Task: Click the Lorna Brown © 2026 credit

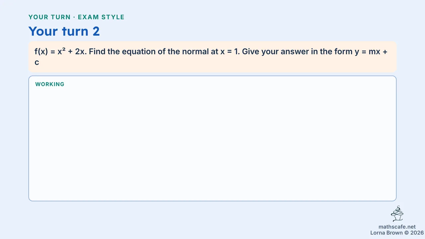Action: pyautogui.click(x=397, y=233)
